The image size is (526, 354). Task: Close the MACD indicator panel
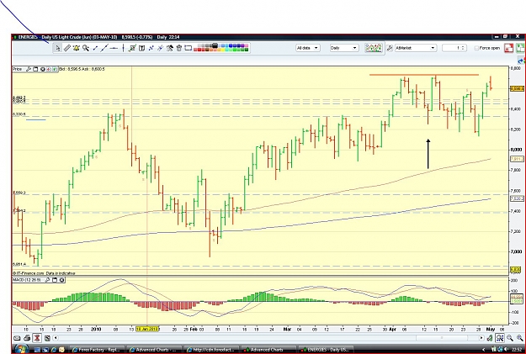click(62, 279)
